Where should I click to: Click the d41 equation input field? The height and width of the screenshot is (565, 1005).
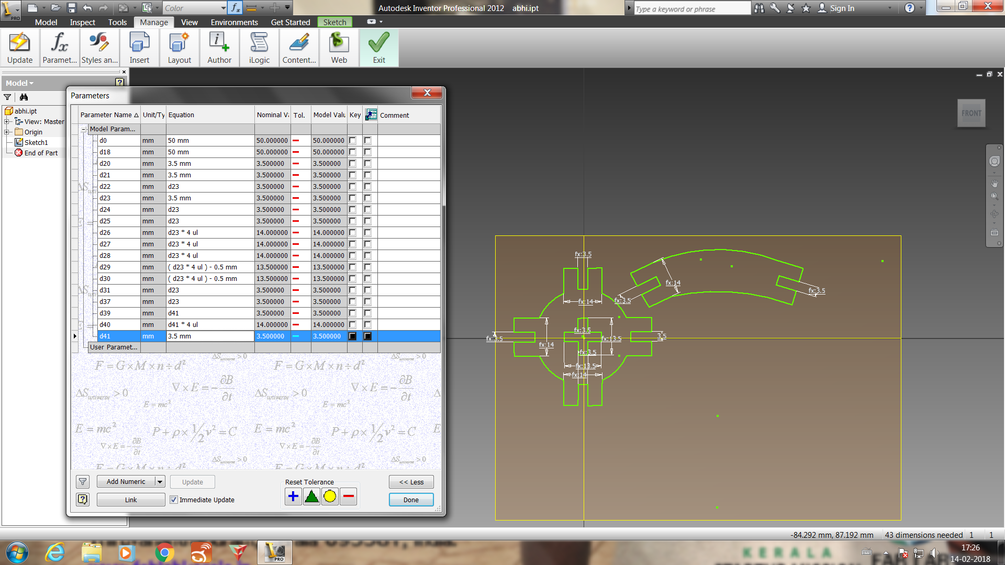point(210,336)
